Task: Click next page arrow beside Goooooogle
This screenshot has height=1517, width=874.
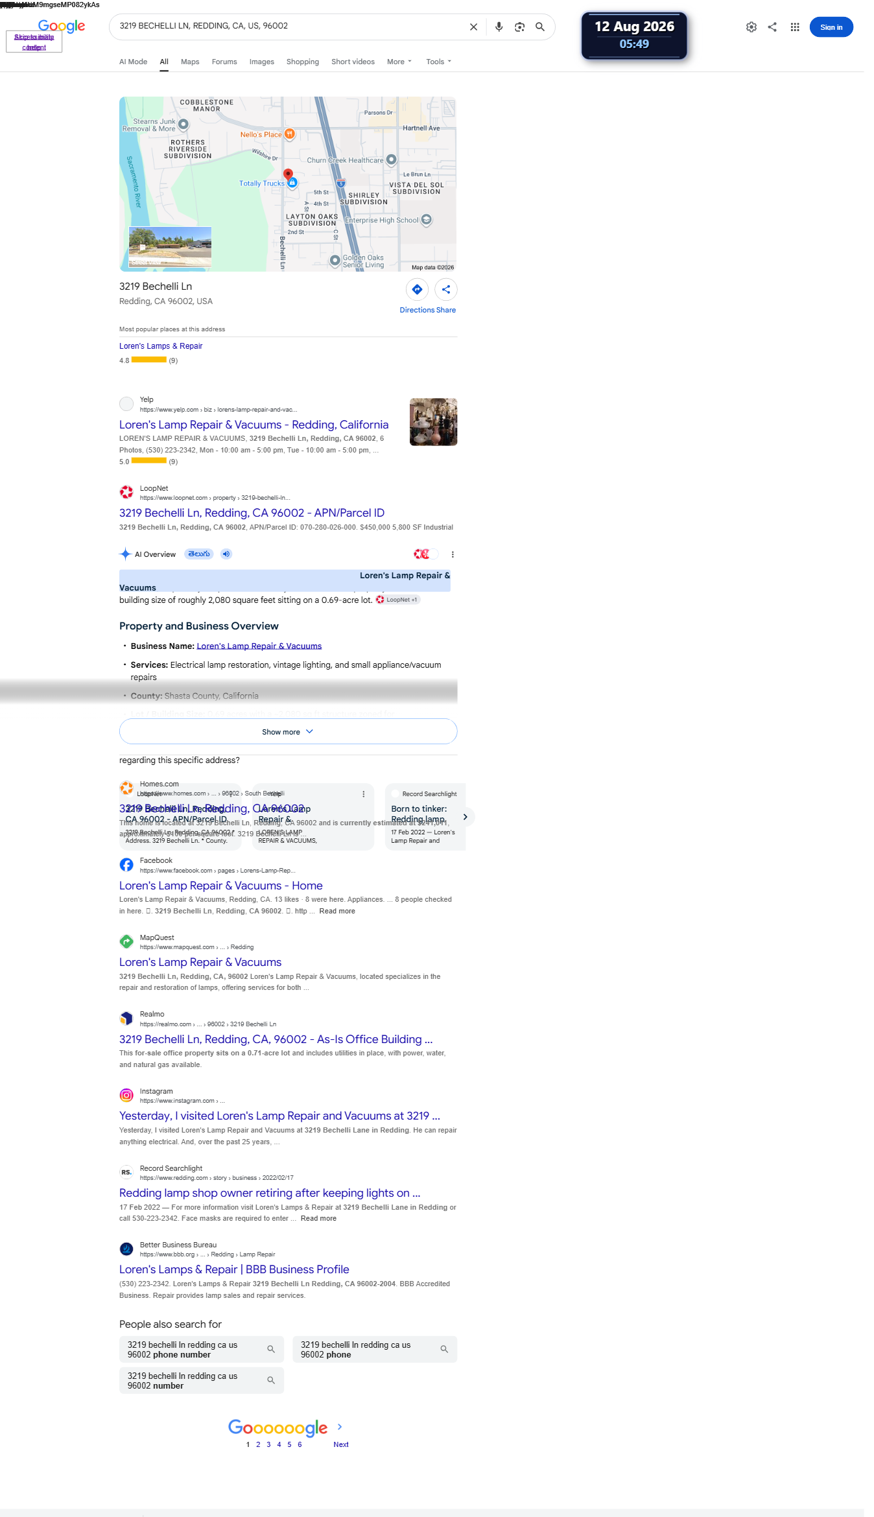Action: [x=340, y=1427]
